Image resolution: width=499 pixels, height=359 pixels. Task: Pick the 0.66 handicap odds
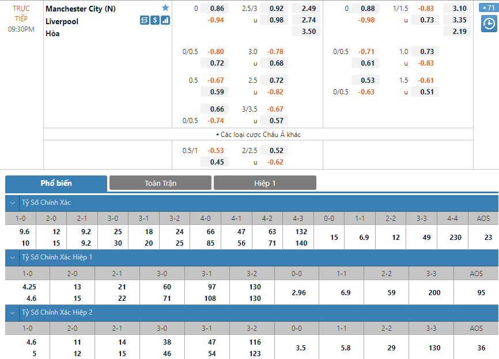(x=214, y=109)
